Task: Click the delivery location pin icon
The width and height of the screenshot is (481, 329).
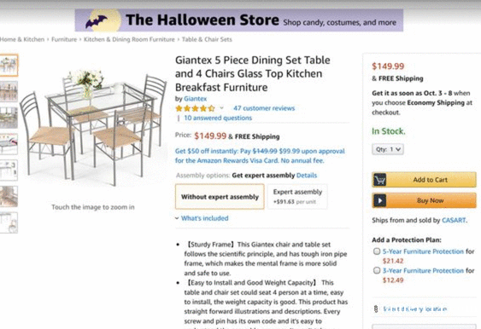Action: pyautogui.click(x=376, y=309)
